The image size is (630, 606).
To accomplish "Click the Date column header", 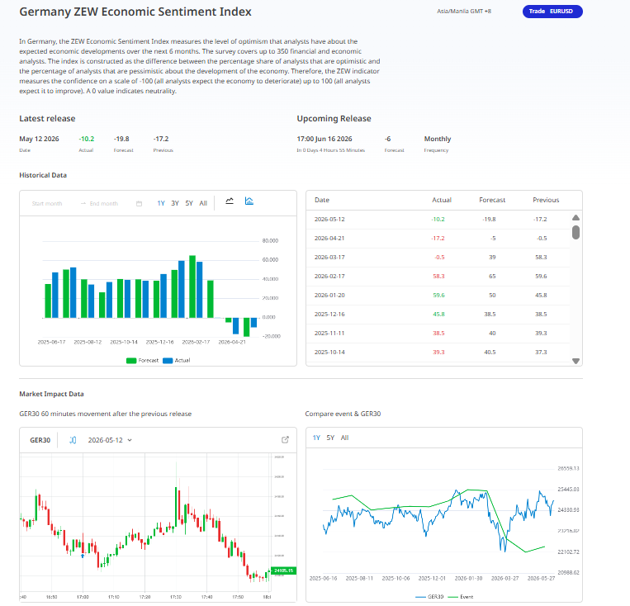I will coord(322,200).
